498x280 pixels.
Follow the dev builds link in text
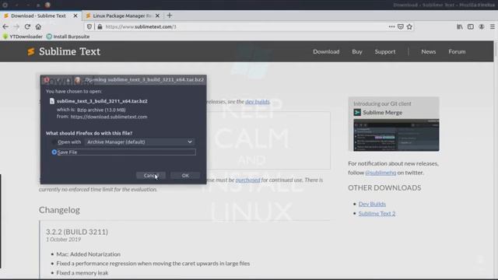coord(258,102)
